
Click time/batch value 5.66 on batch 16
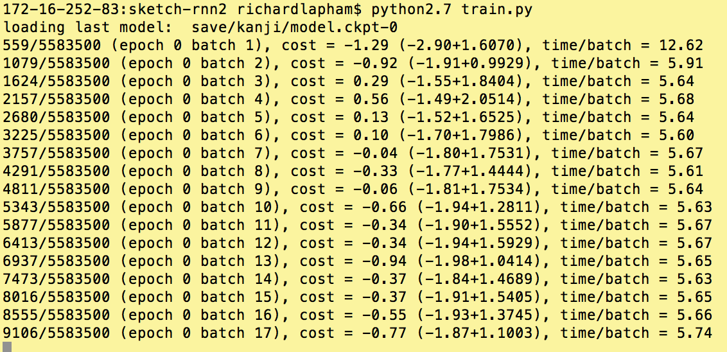pos(694,315)
